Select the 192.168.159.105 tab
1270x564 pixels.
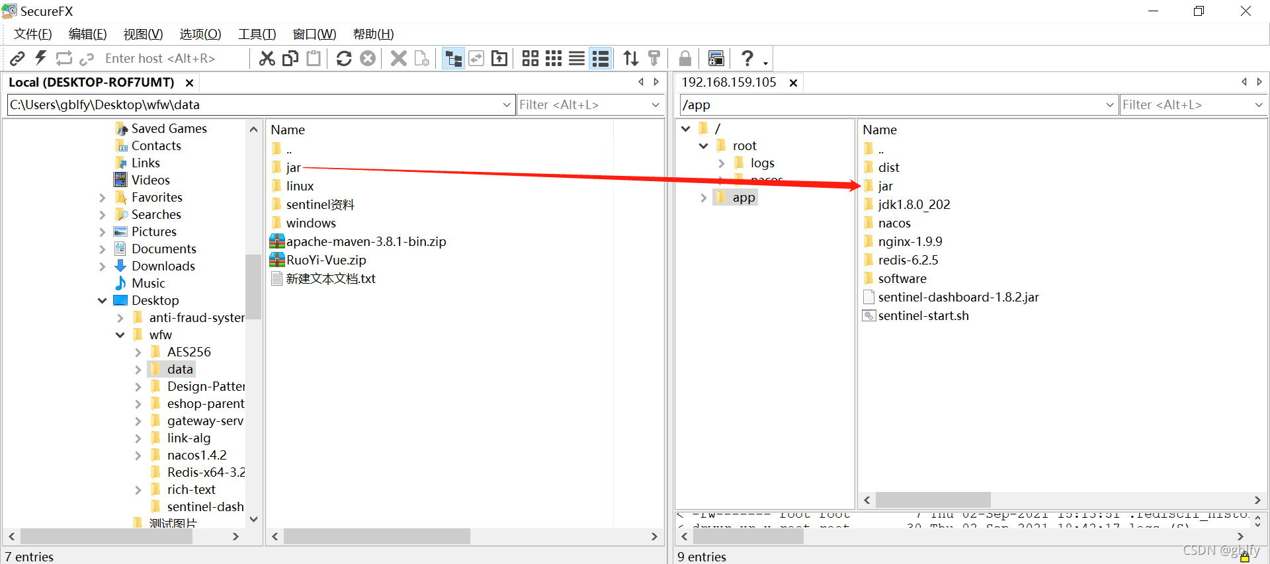(729, 83)
